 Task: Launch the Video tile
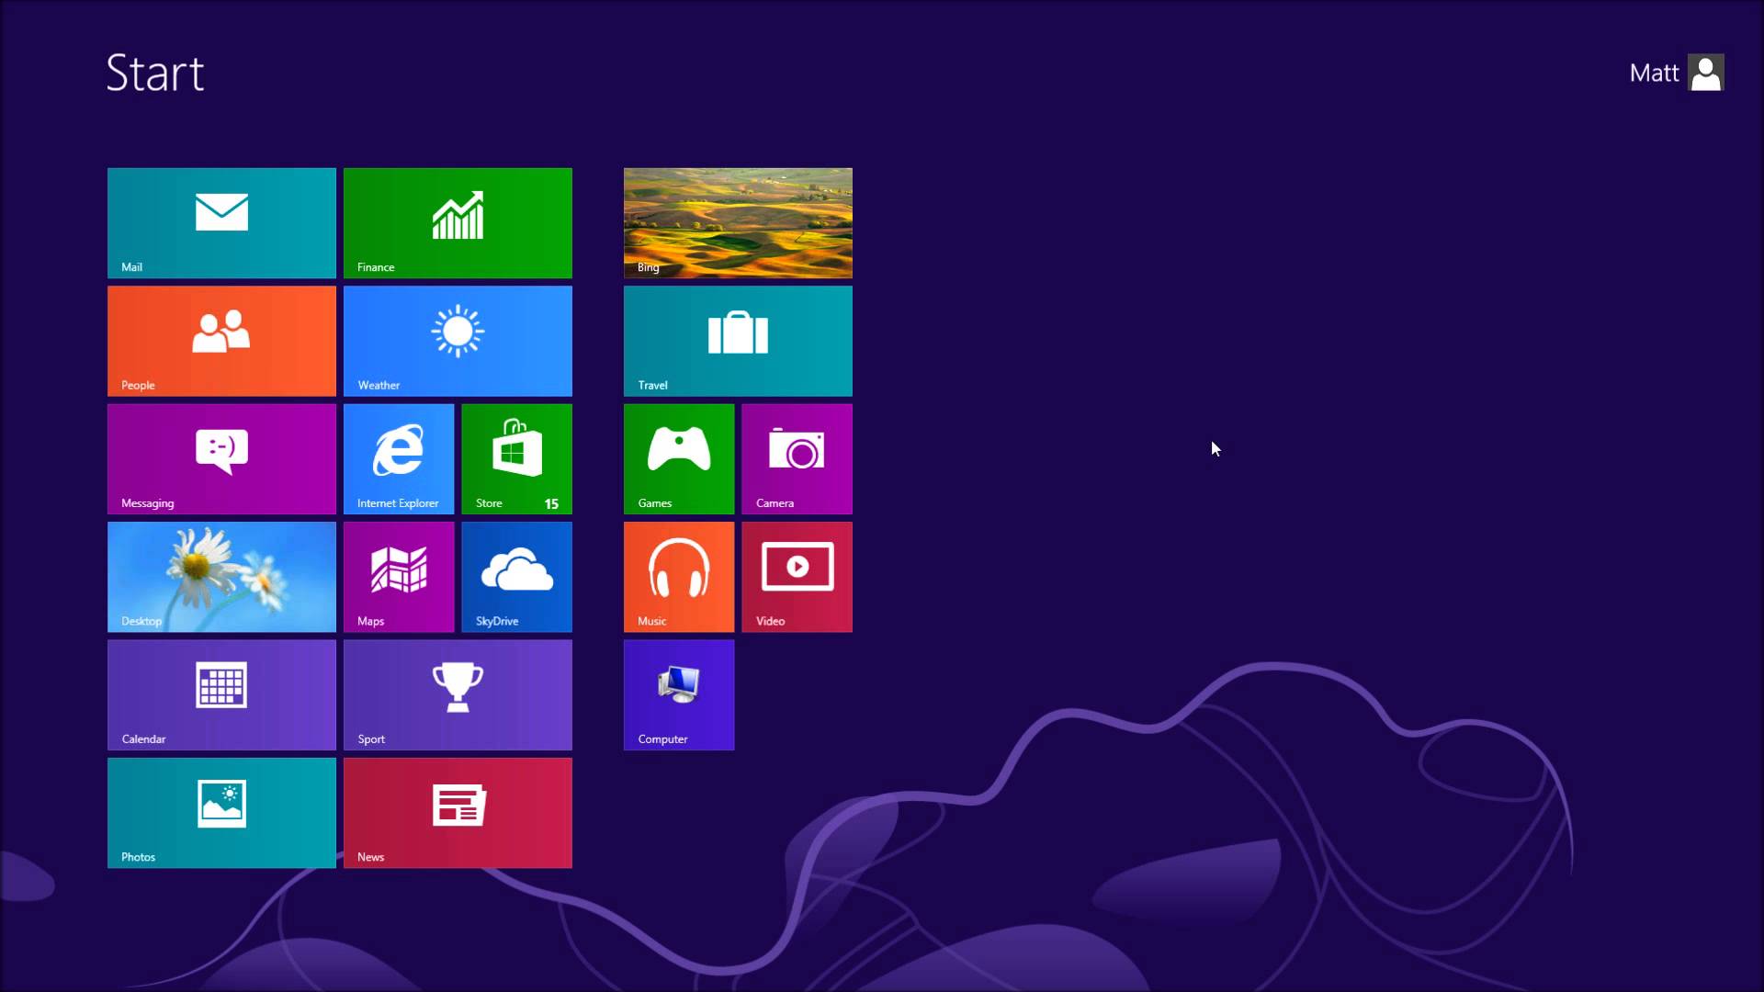pyautogui.click(x=797, y=577)
